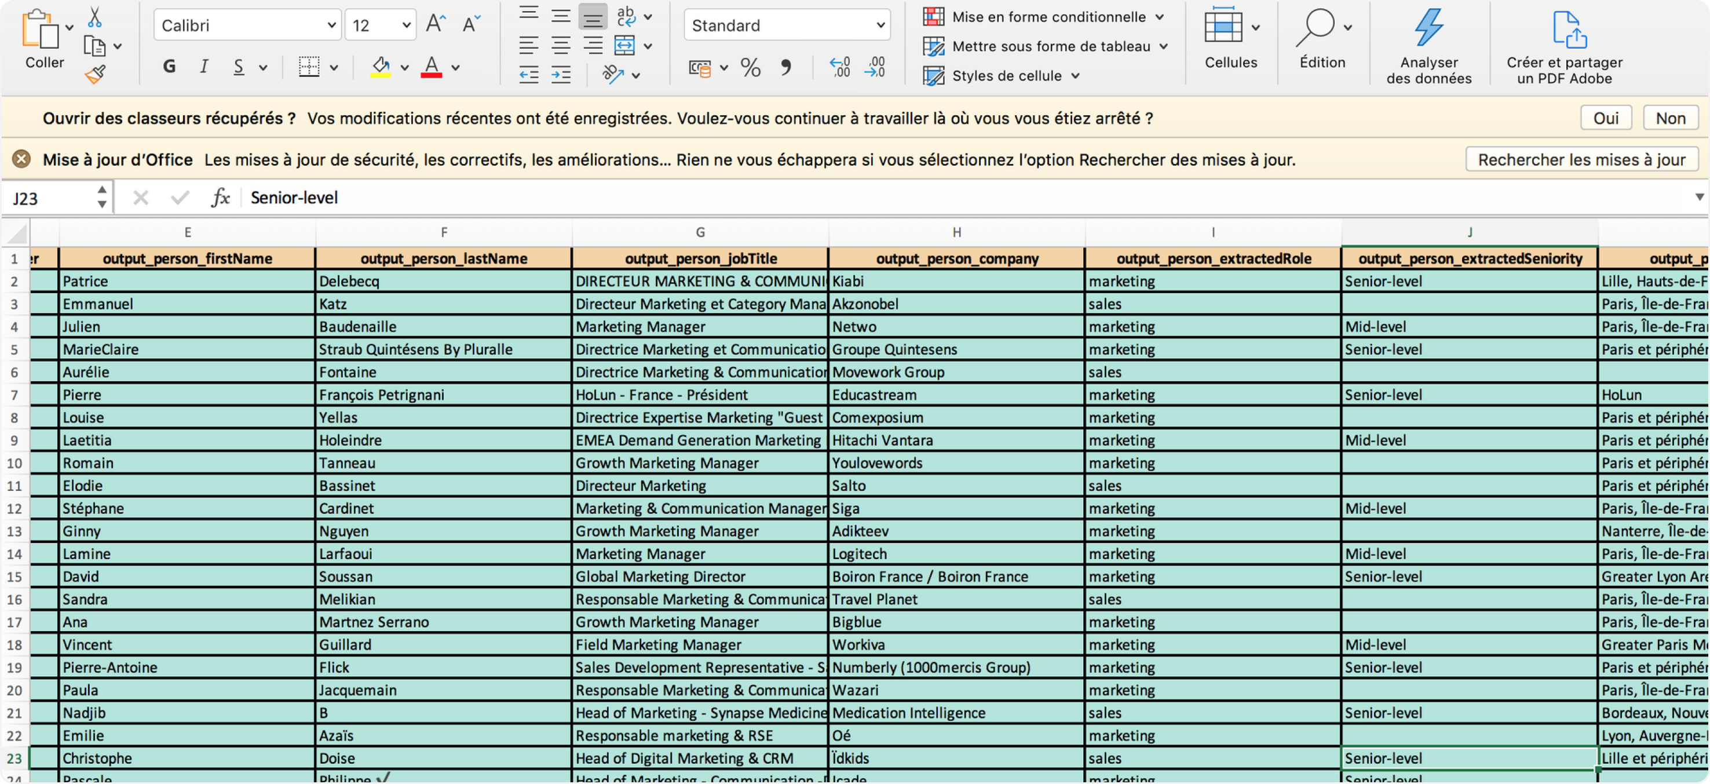Click the output_person_company header cell

point(956,258)
